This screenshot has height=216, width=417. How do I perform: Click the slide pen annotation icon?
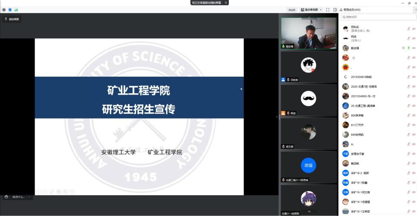coord(52,192)
